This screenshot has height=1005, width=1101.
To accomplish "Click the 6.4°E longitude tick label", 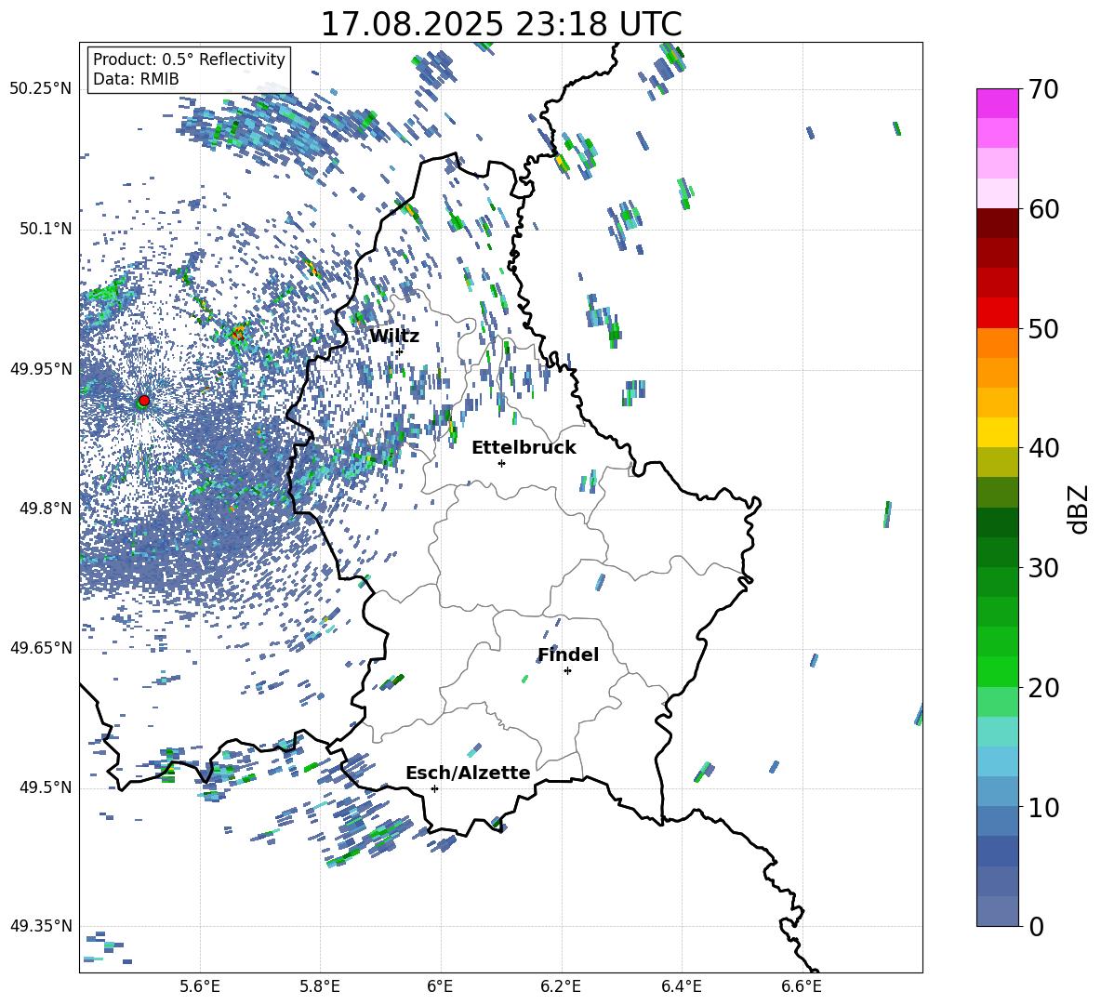I will (x=681, y=986).
